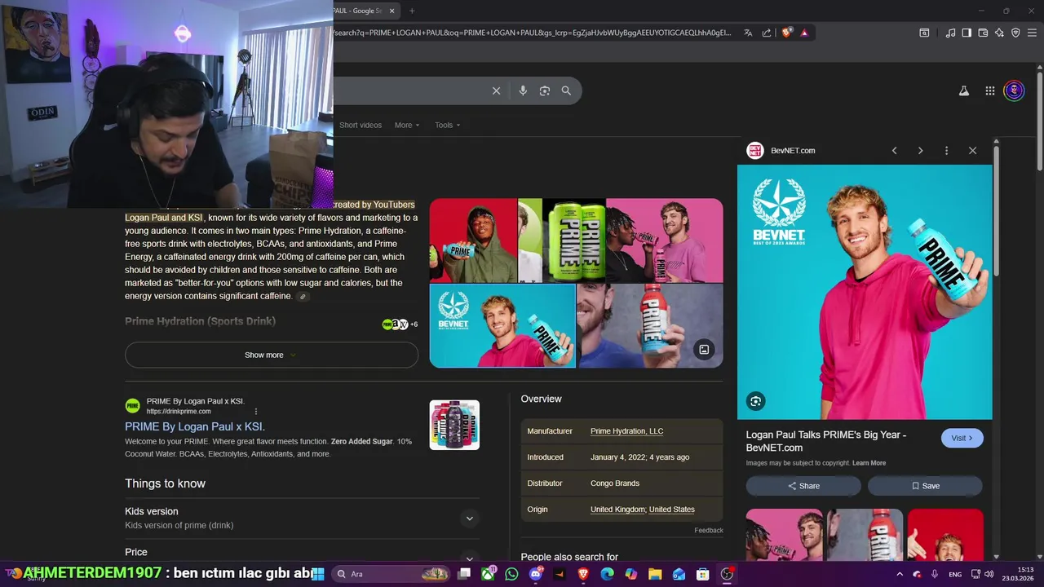This screenshot has height=587, width=1044.
Task: Open large Logan Paul BevNET preview image
Action: click(x=865, y=292)
